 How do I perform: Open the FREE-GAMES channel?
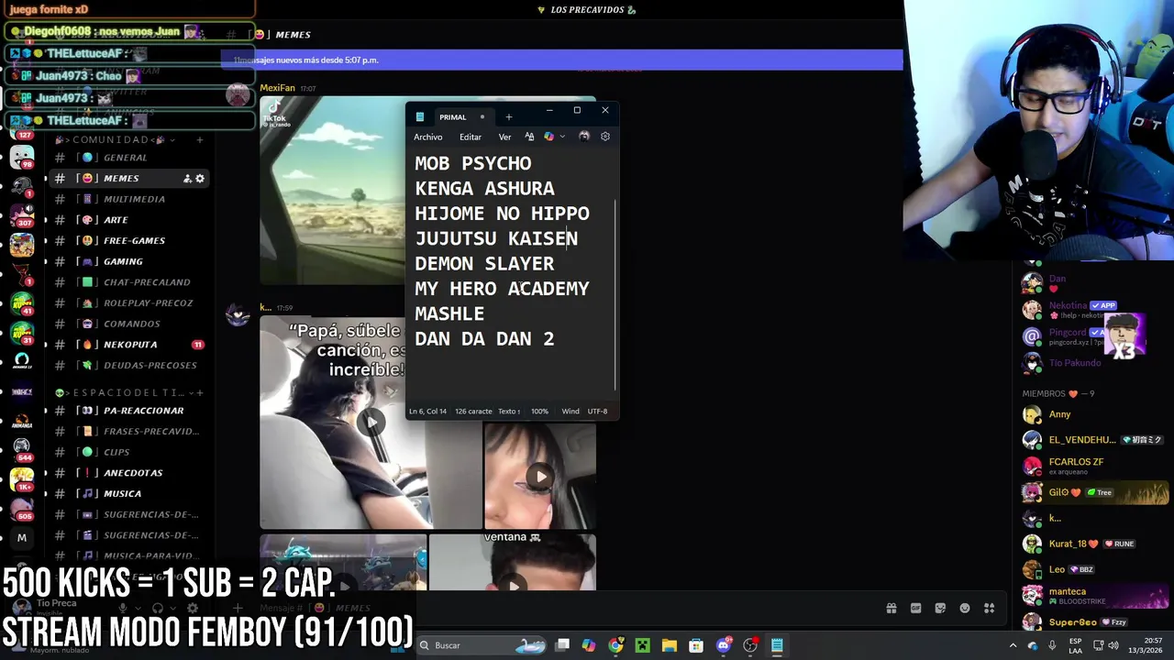pyautogui.click(x=128, y=240)
